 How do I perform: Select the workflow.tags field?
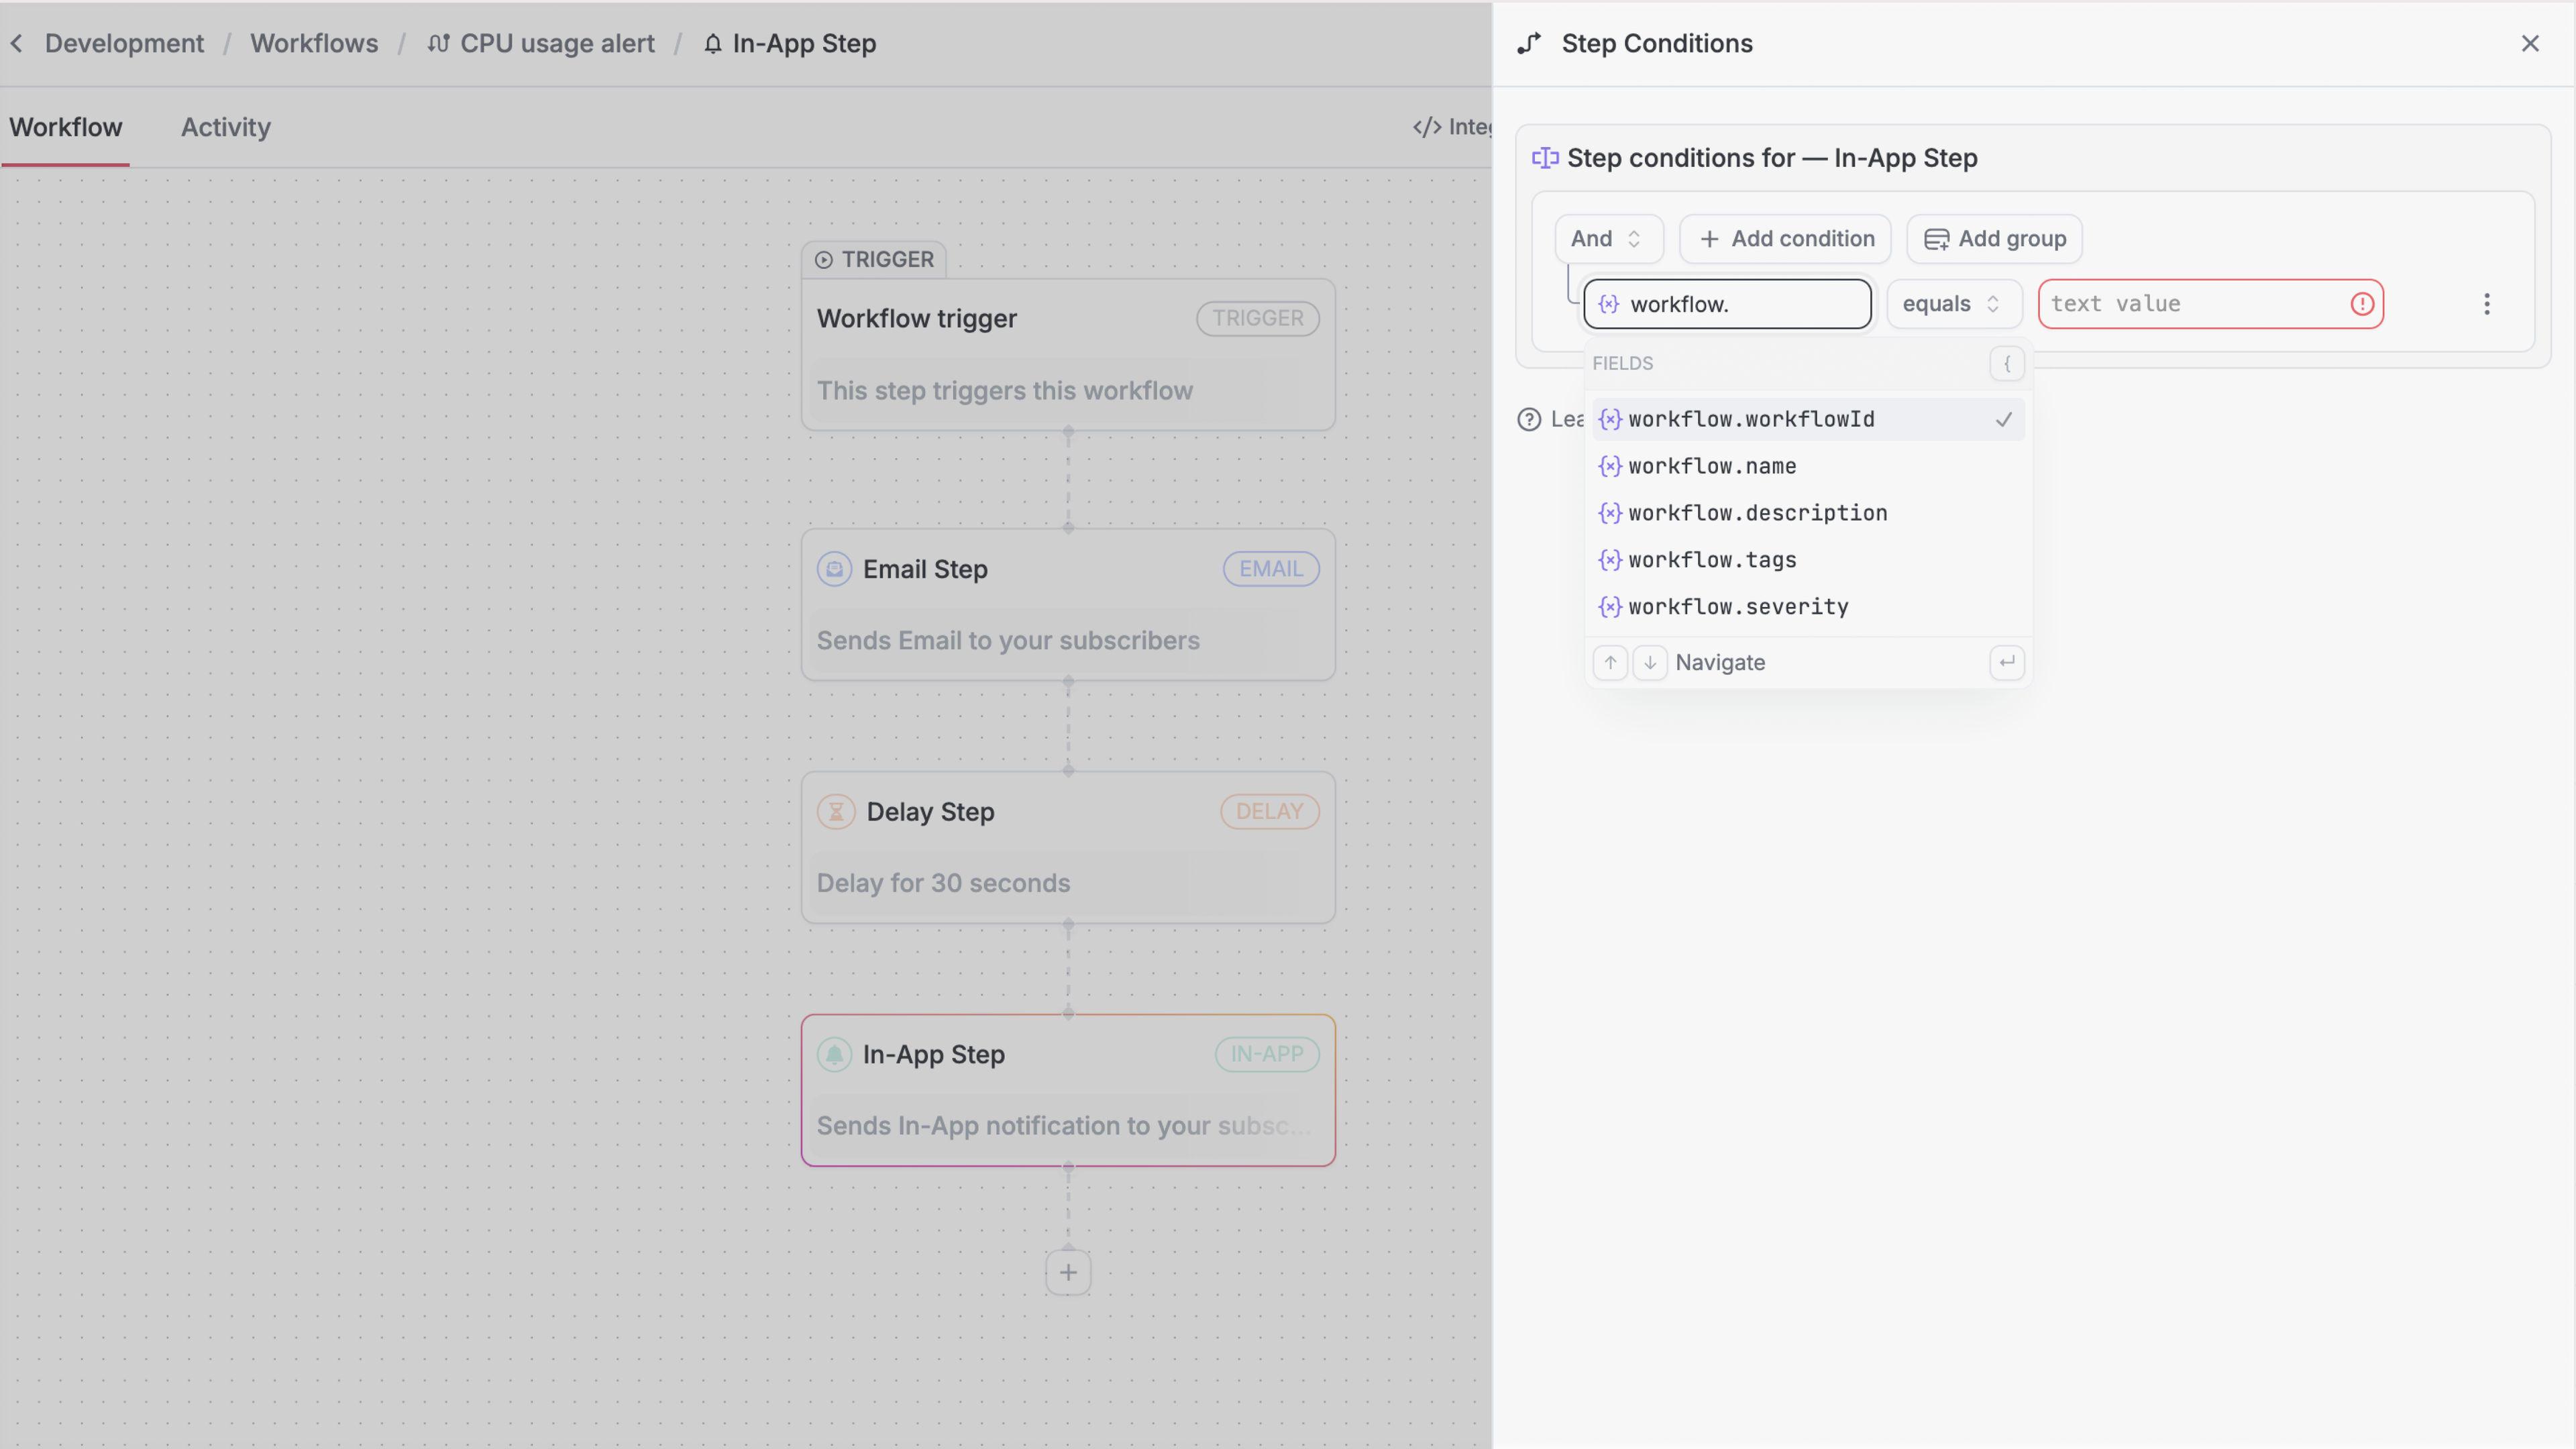tap(1711, 560)
